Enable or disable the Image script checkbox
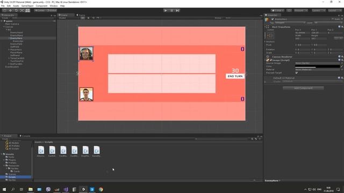Image resolution: width=344 pixels, height=193 pixels. pyautogui.click(x=271, y=60)
